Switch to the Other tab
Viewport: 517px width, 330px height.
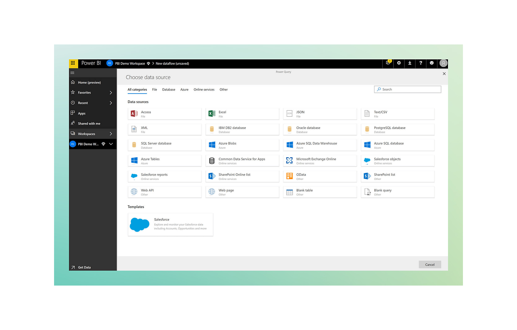[224, 89]
